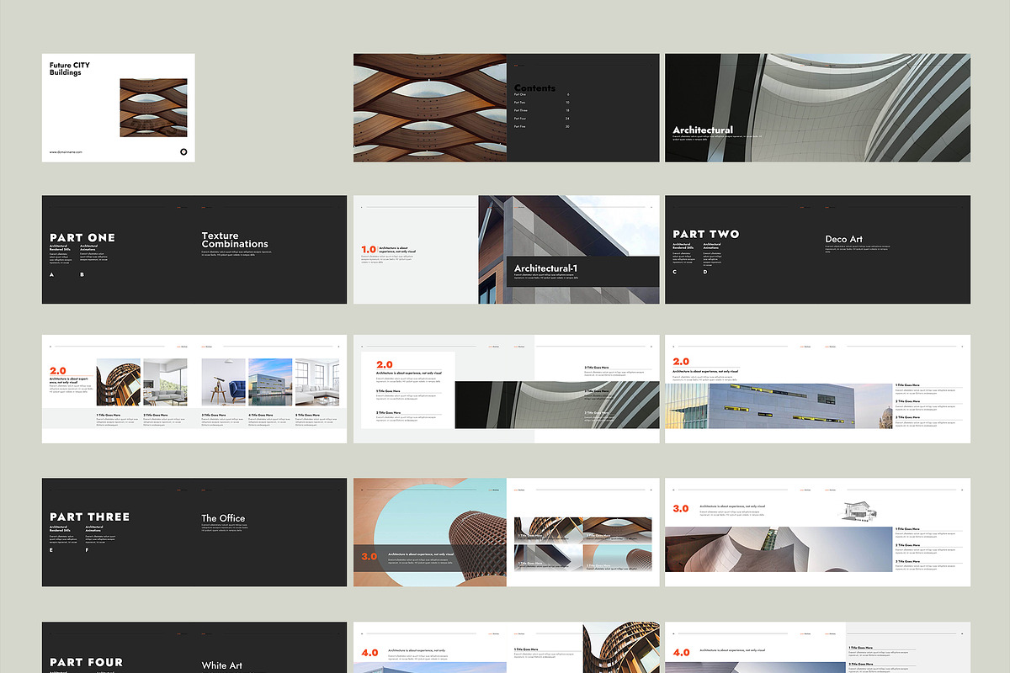Click the circular logo on the cover slide
This screenshot has width=1010, height=673.
point(183,151)
